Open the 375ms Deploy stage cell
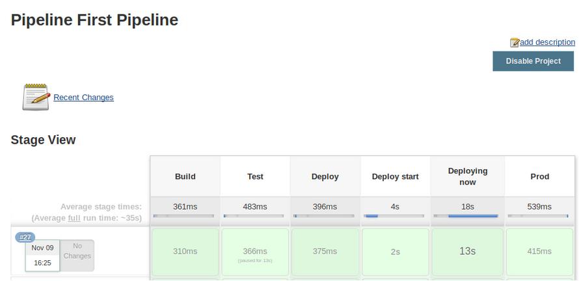The image size is (579, 281). click(x=325, y=252)
